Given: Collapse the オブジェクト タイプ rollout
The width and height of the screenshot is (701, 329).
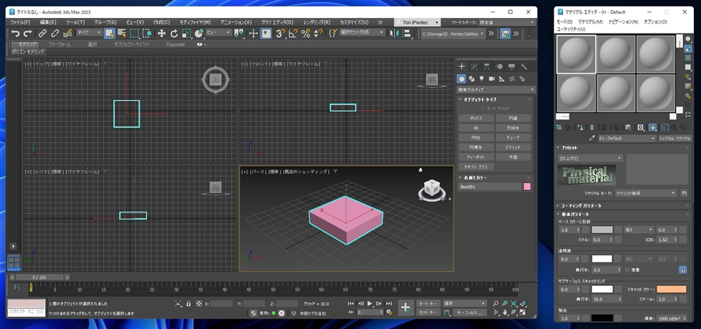Looking at the screenshot, I should coord(480,99).
